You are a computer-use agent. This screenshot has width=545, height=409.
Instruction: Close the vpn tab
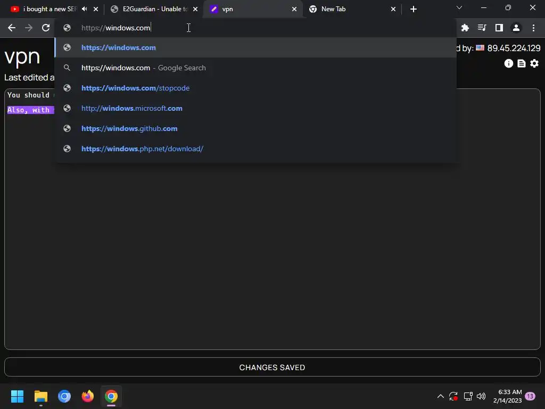(294, 9)
